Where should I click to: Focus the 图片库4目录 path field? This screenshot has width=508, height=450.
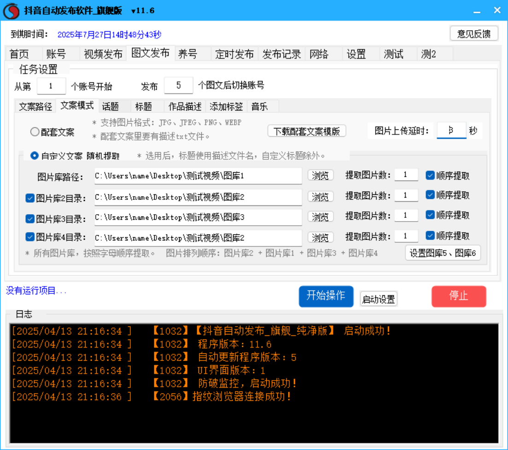coord(198,238)
